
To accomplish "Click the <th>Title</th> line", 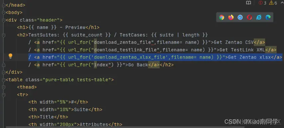I will point(48,117).
